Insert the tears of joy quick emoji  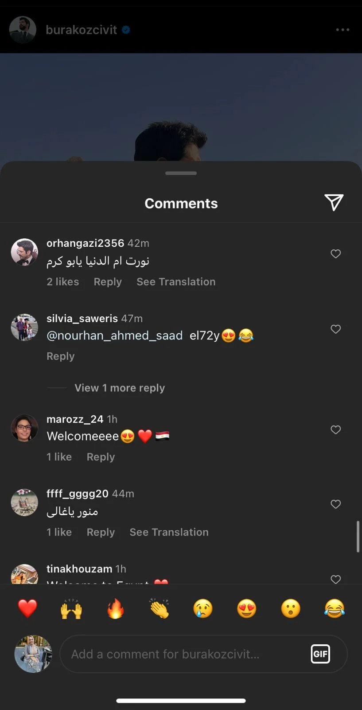point(335,608)
